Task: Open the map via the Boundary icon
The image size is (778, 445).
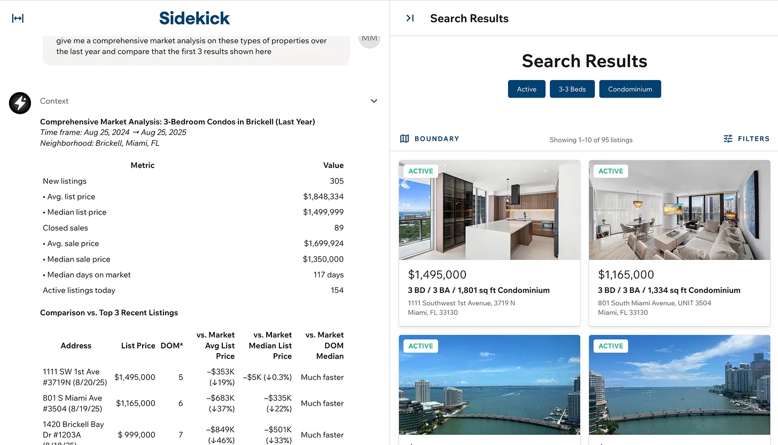Action: point(405,138)
